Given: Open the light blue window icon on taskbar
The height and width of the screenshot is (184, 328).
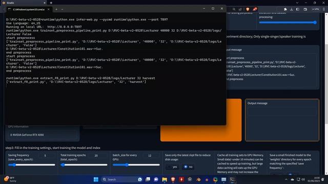Looking at the screenshot, I should click(223, 179).
